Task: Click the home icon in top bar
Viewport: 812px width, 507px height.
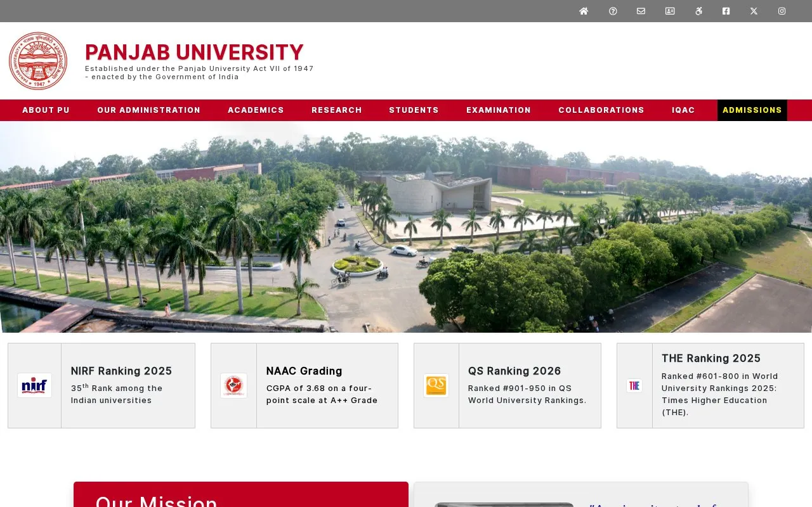Action: point(584,11)
